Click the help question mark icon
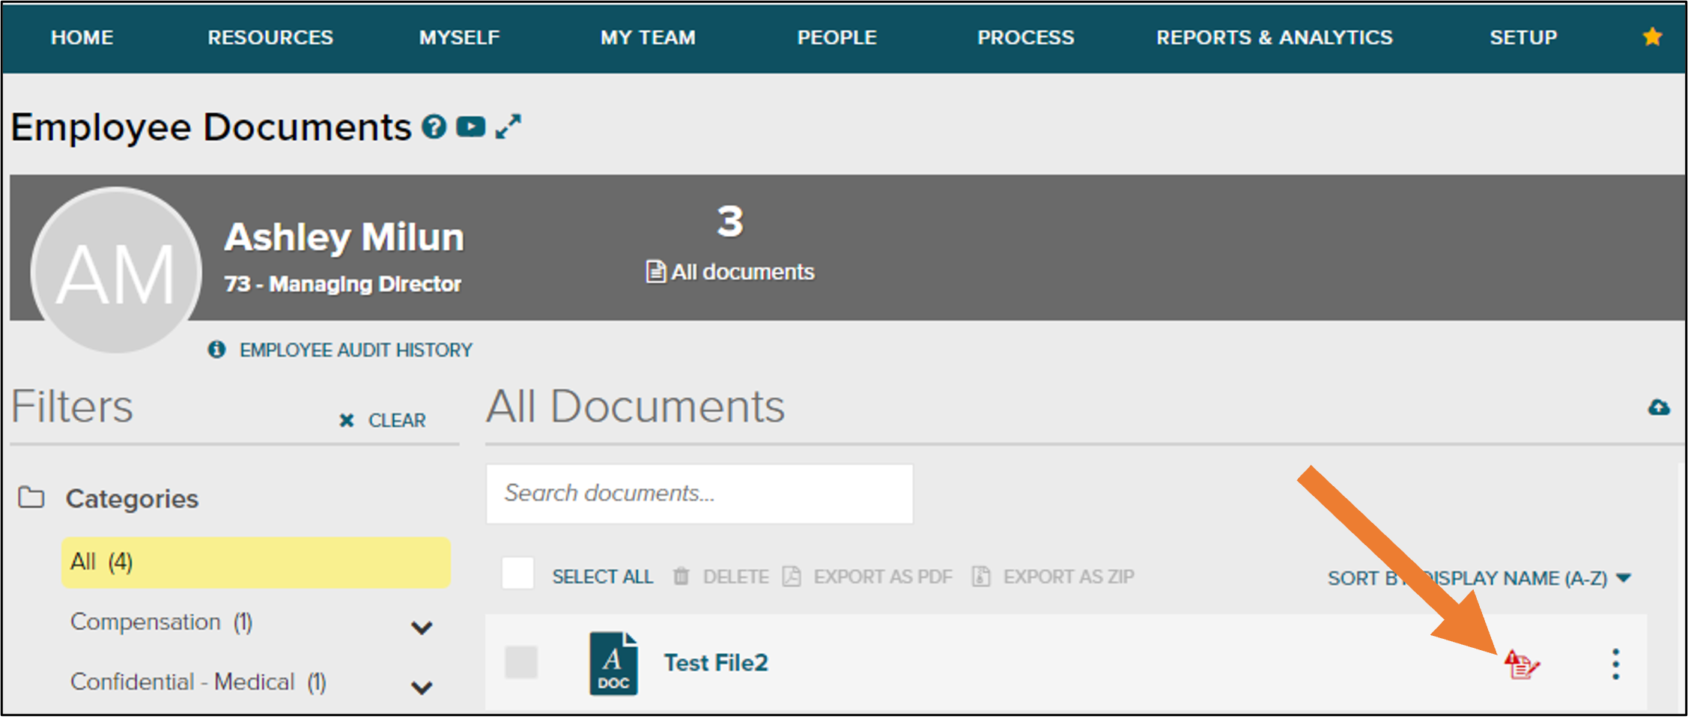 (434, 127)
